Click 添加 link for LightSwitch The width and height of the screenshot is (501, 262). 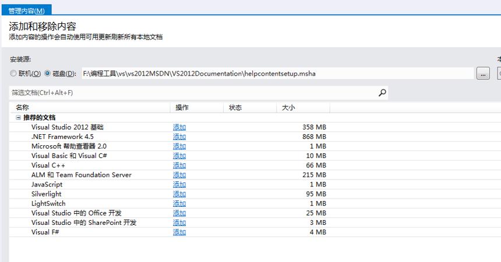point(179,204)
